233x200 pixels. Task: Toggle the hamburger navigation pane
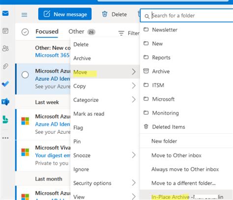(x=25, y=15)
